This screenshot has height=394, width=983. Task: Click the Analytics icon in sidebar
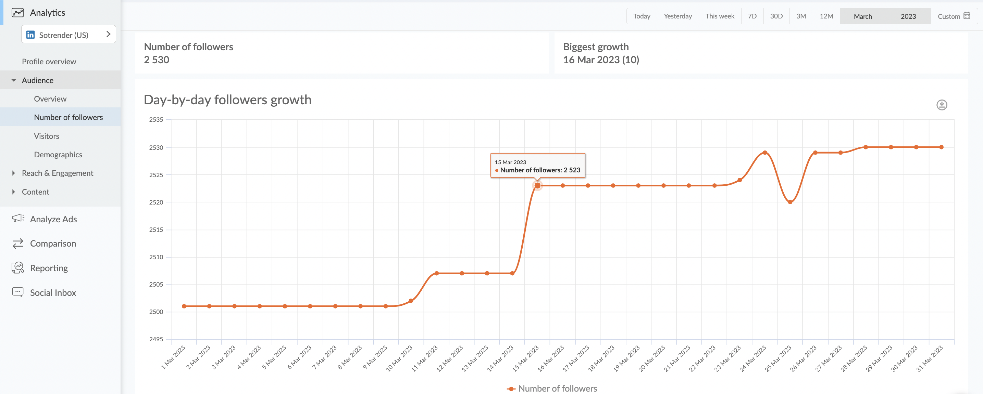(x=17, y=13)
